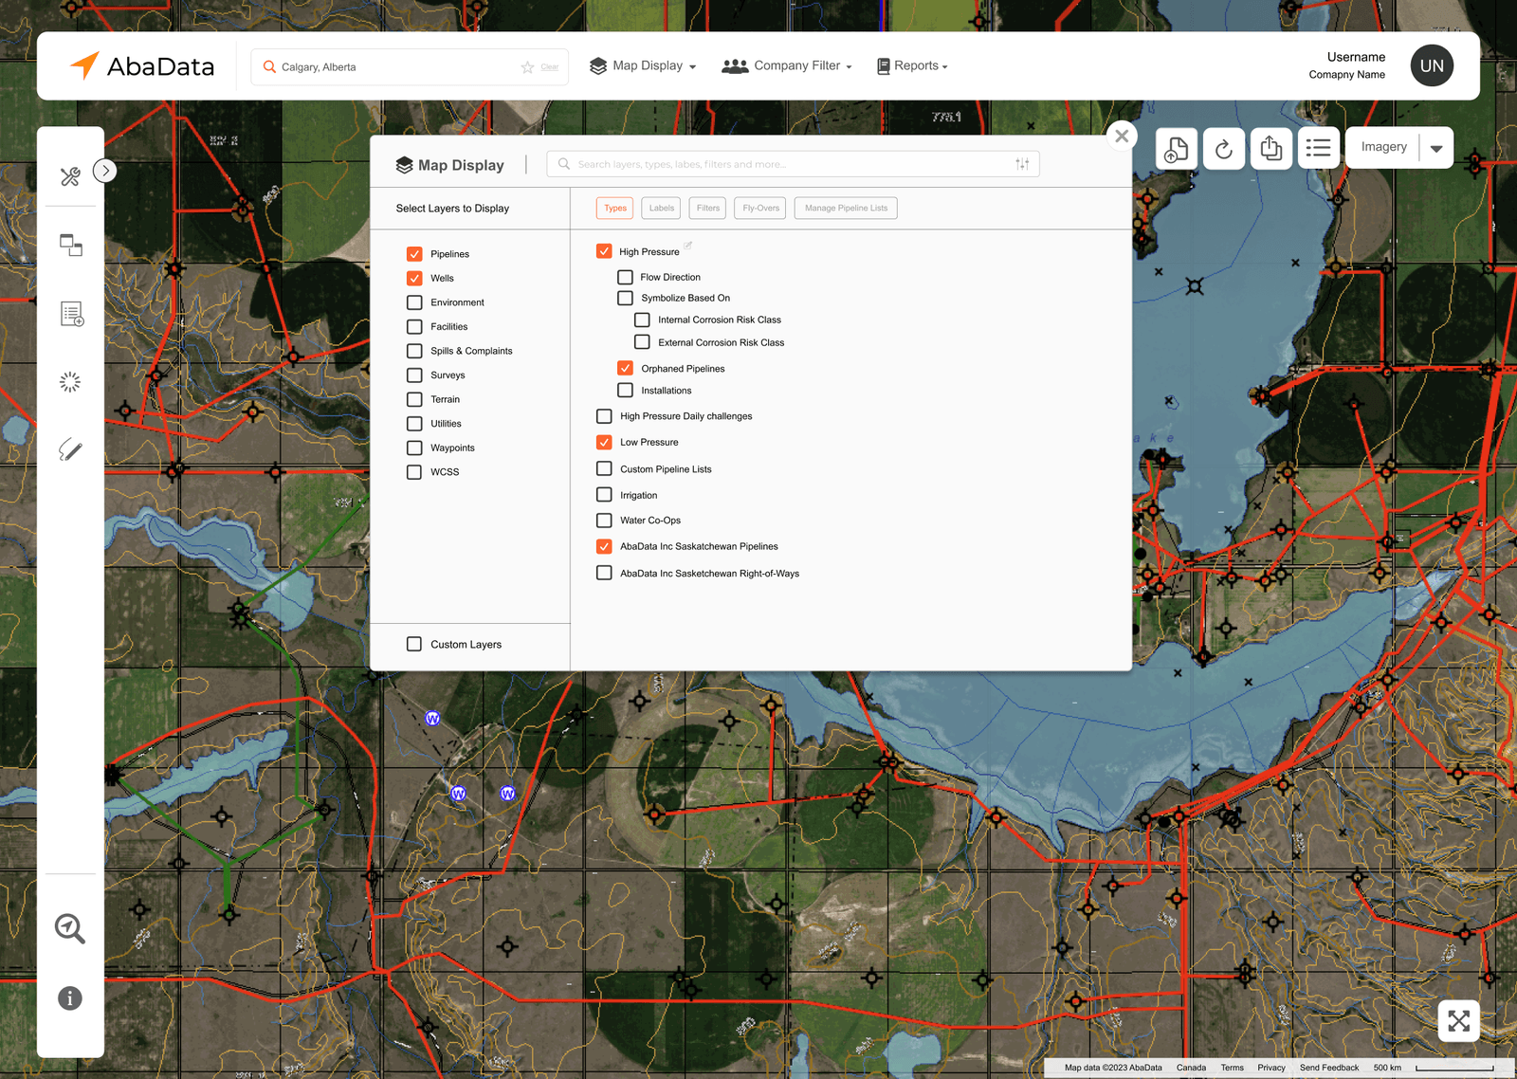The width and height of the screenshot is (1517, 1079).
Task: Click the Send Feedback link
Action: pyautogui.click(x=1328, y=1068)
